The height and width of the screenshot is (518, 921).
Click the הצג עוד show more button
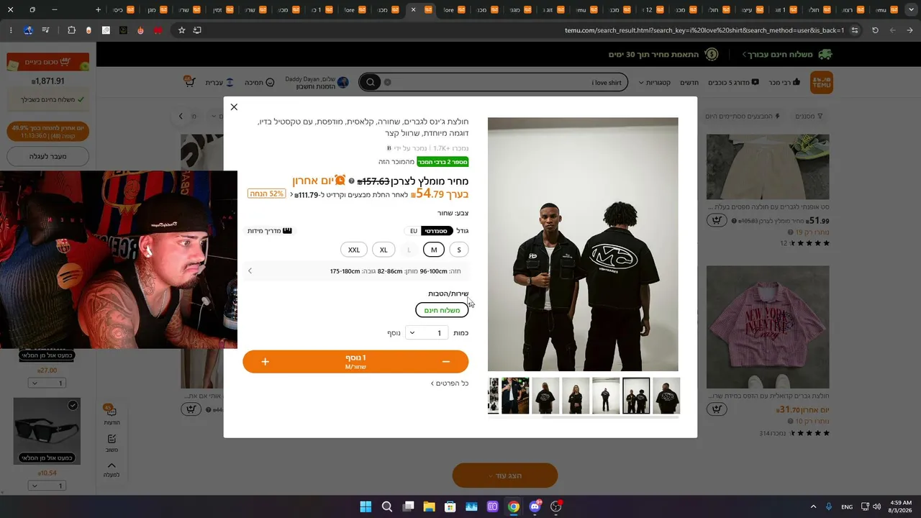tap(505, 476)
